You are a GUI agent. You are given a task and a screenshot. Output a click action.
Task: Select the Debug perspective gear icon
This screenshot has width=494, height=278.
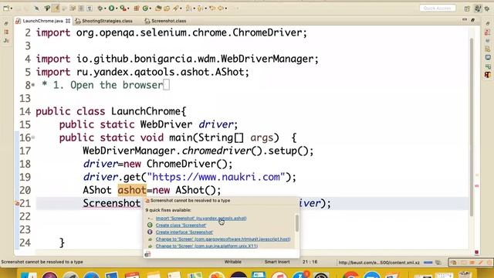click(487, 8)
